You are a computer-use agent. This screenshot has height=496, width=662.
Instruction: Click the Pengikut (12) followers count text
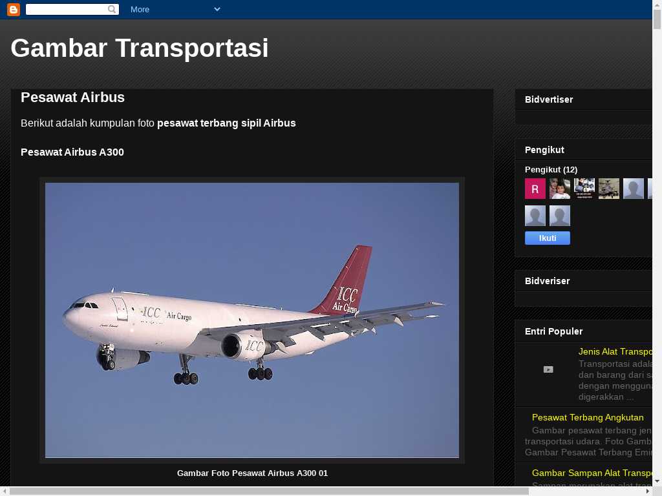(551, 170)
